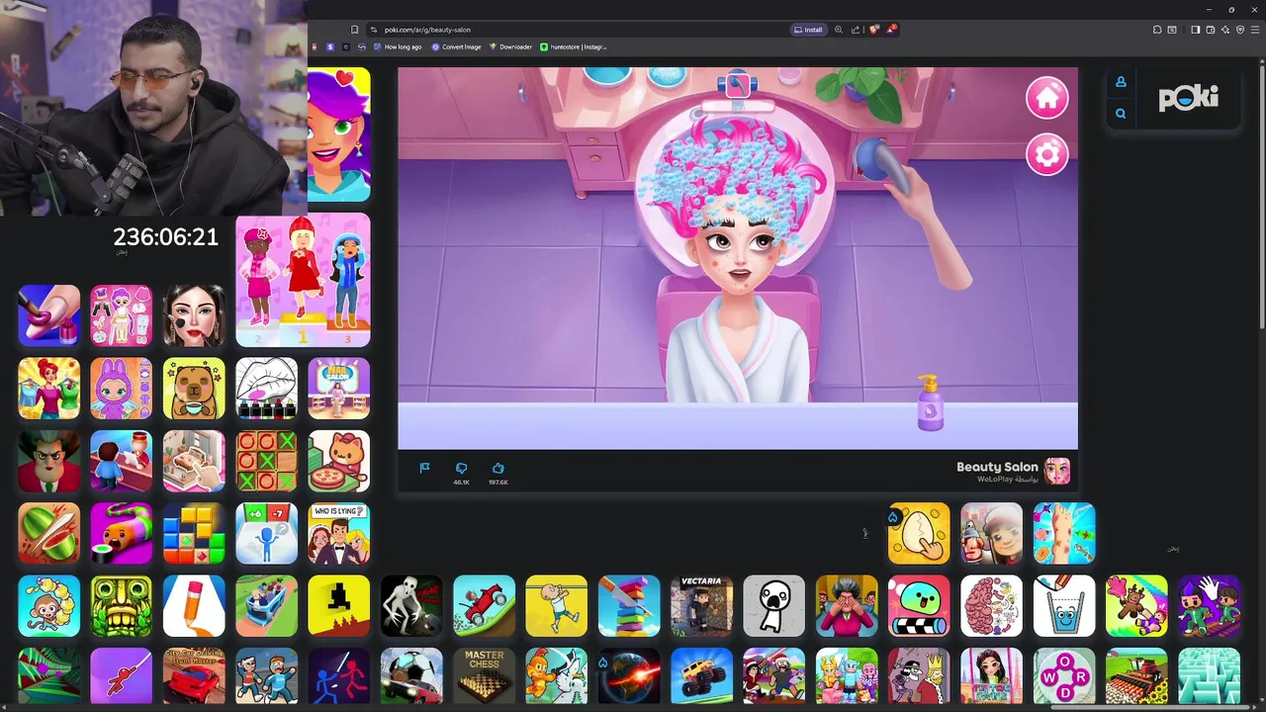The height and width of the screenshot is (712, 1266).
Task: Open the block puzzle game thumbnail
Action: pyautogui.click(x=194, y=533)
